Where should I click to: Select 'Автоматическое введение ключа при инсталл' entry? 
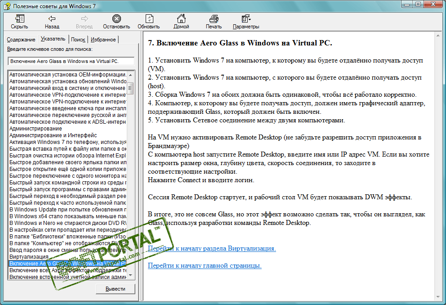[68, 108]
